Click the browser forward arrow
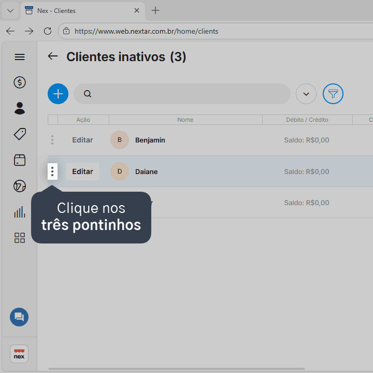This screenshot has height=373, width=373. (x=29, y=31)
